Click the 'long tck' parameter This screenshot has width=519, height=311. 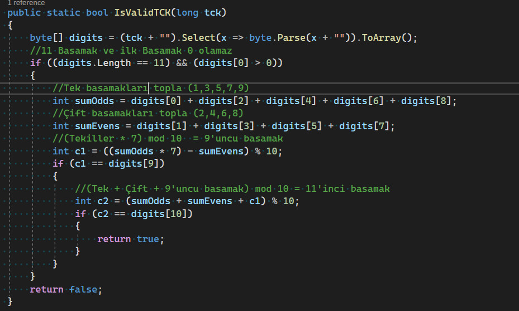point(198,13)
